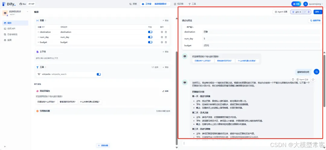The width and height of the screenshot is (326, 150).
Task: Click the robot app avatar in sidebar
Action: 5,13
